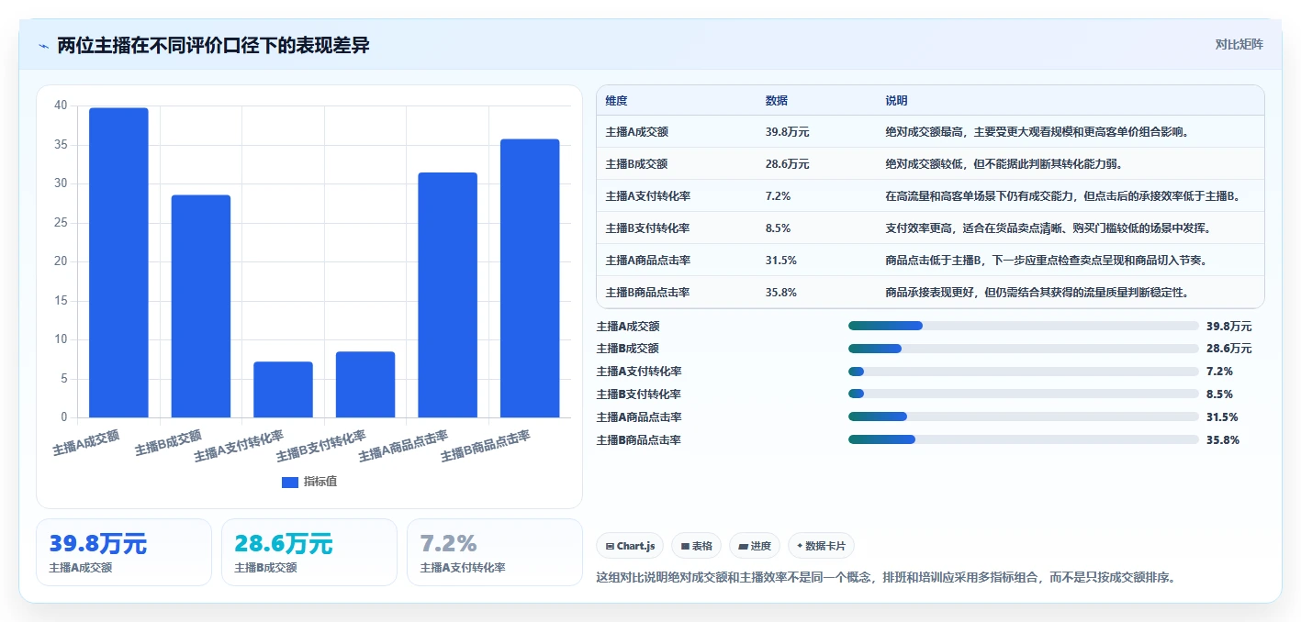Viewport: 1301px width, 622px height.
Task: Click the 主播B成交额 progress bar
Action: (1024, 349)
